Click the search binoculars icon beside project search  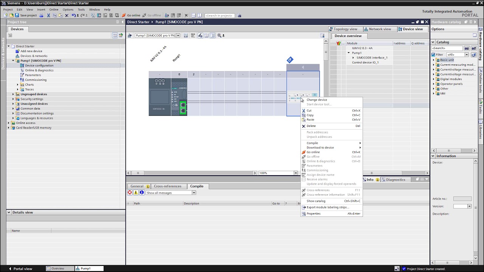[239, 15]
